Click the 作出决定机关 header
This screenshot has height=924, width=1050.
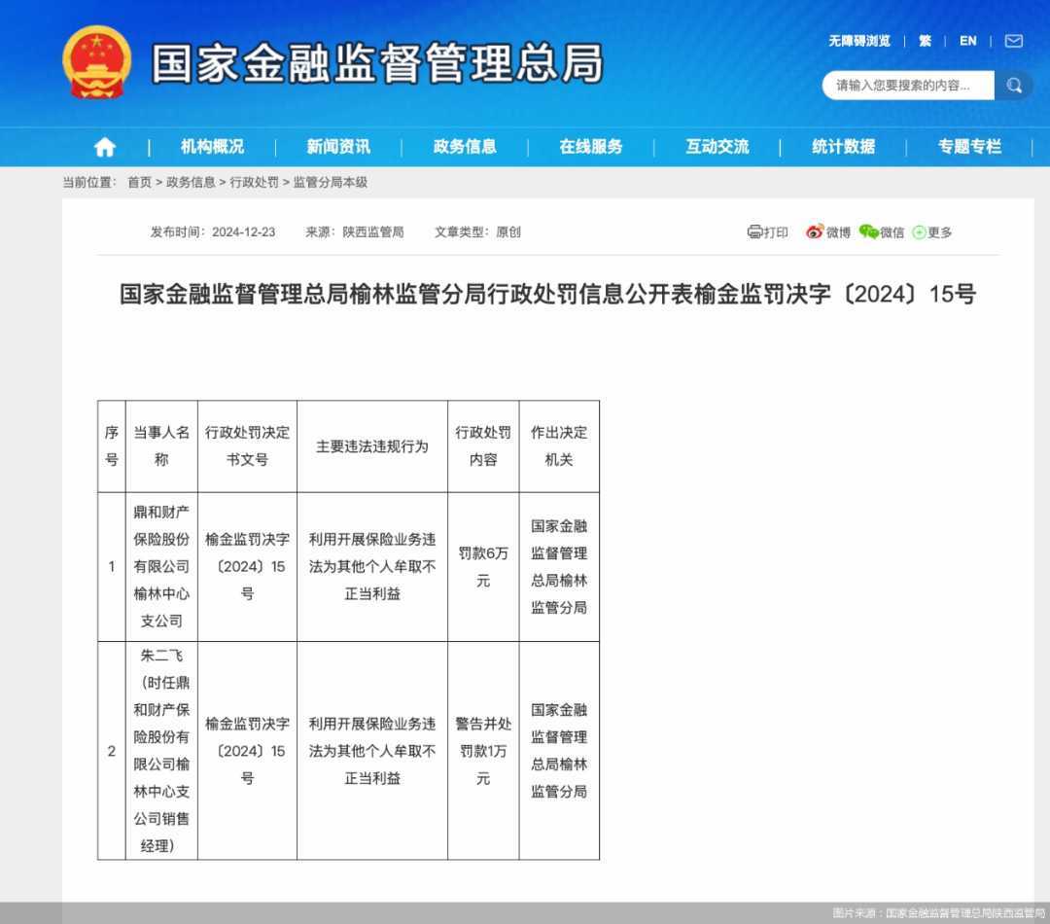pos(559,446)
